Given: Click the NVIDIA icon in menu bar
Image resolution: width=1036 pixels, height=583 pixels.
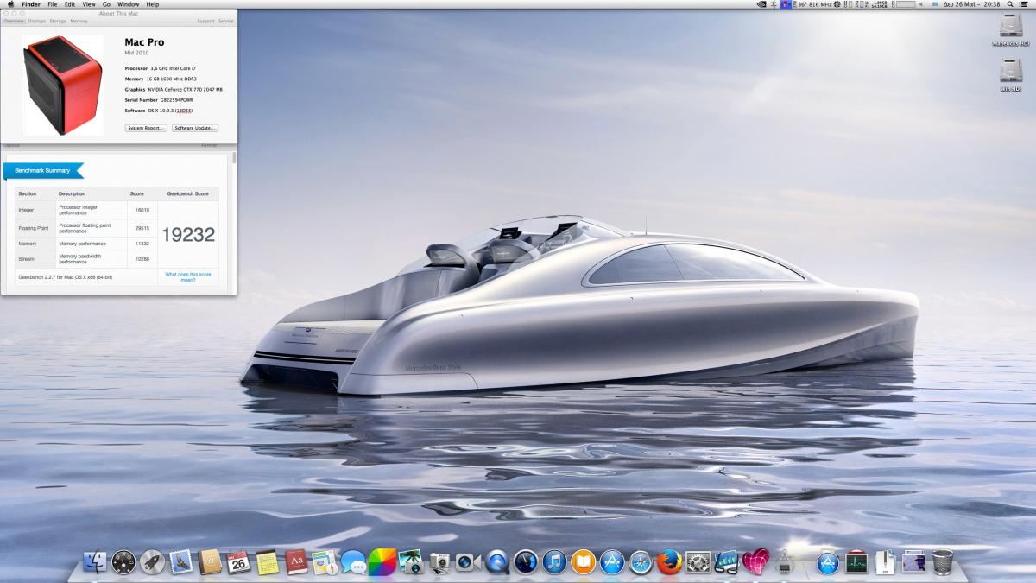Looking at the screenshot, I should point(761,4).
